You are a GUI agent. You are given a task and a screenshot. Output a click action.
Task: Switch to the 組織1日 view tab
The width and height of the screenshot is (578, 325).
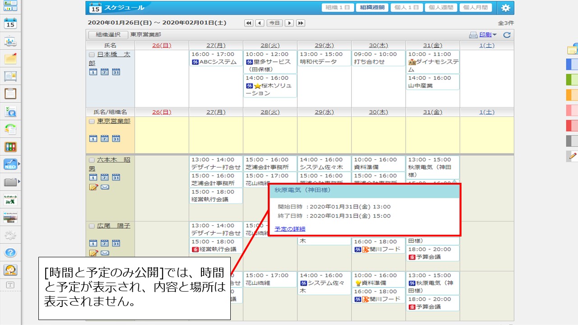(x=338, y=8)
